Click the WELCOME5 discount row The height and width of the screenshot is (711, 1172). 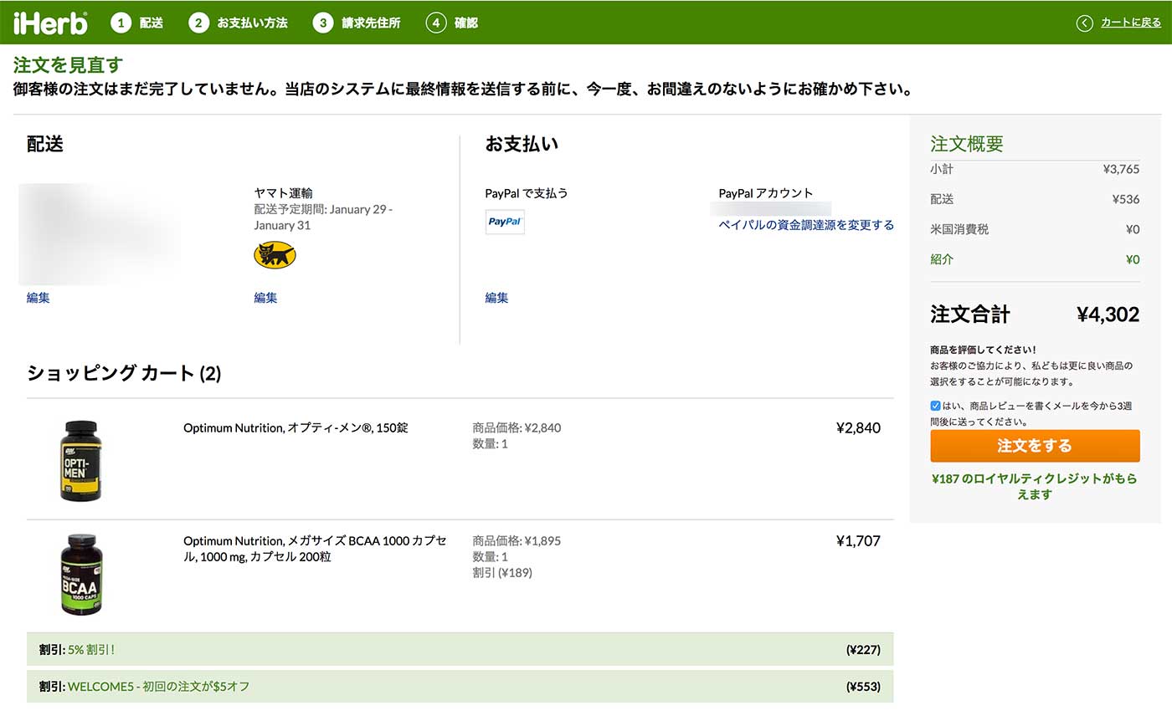(460, 686)
